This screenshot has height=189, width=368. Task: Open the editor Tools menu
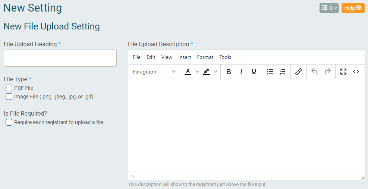(225, 57)
